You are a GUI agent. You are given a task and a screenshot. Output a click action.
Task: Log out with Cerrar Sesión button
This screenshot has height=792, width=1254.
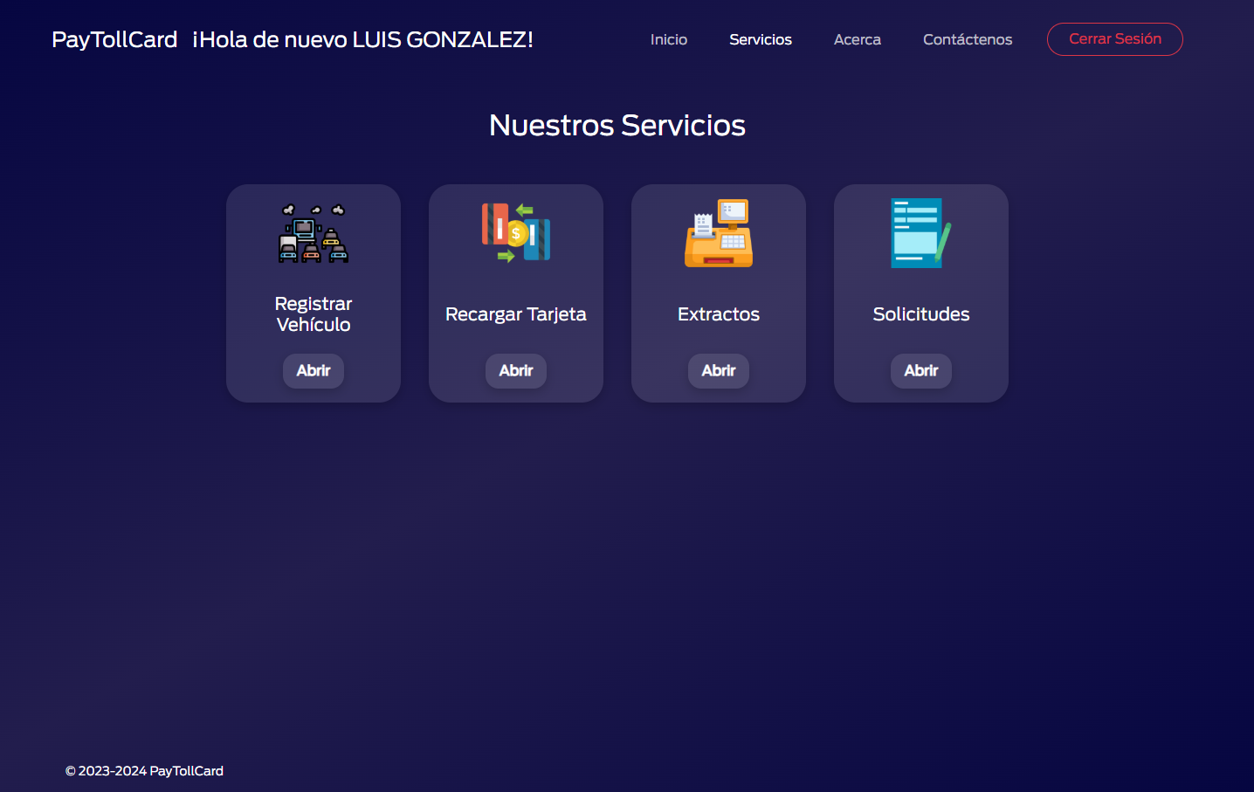coord(1115,39)
